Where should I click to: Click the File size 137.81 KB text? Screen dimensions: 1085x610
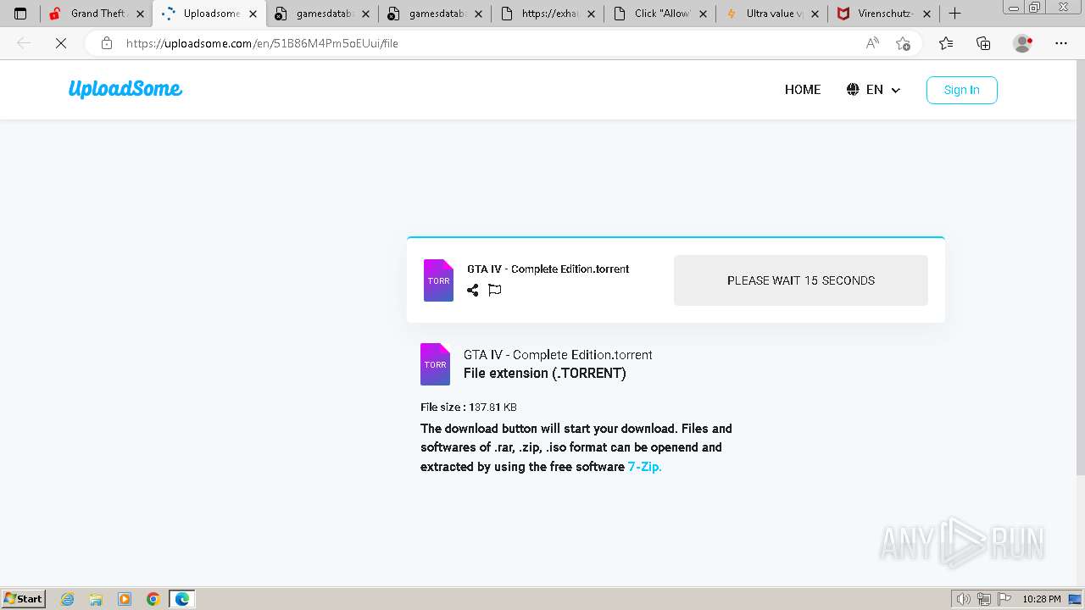469,408
